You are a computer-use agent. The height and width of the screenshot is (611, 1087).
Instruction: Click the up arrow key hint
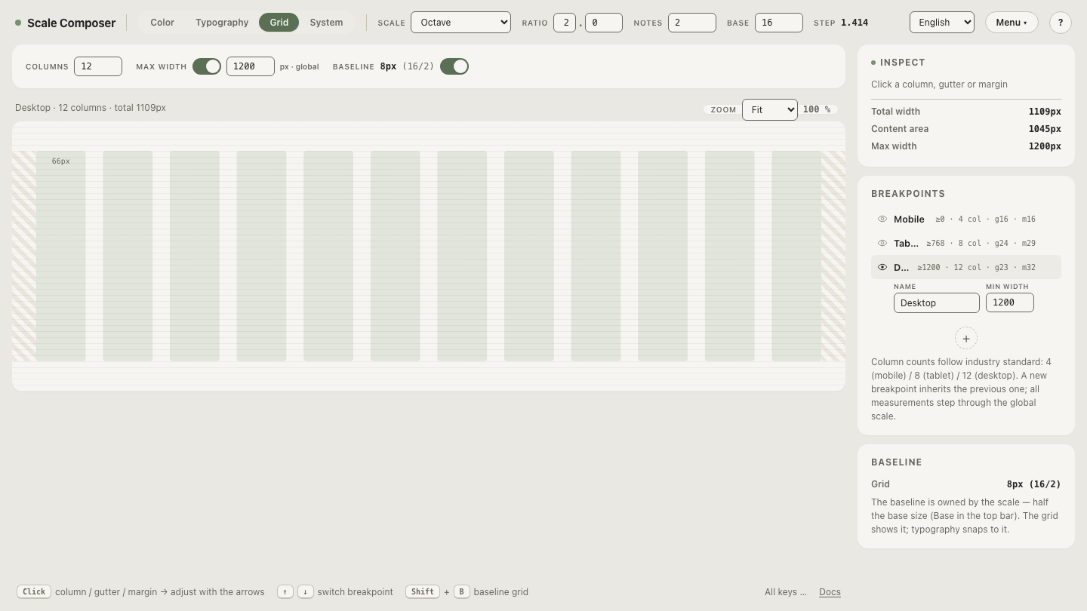[x=285, y=592]
